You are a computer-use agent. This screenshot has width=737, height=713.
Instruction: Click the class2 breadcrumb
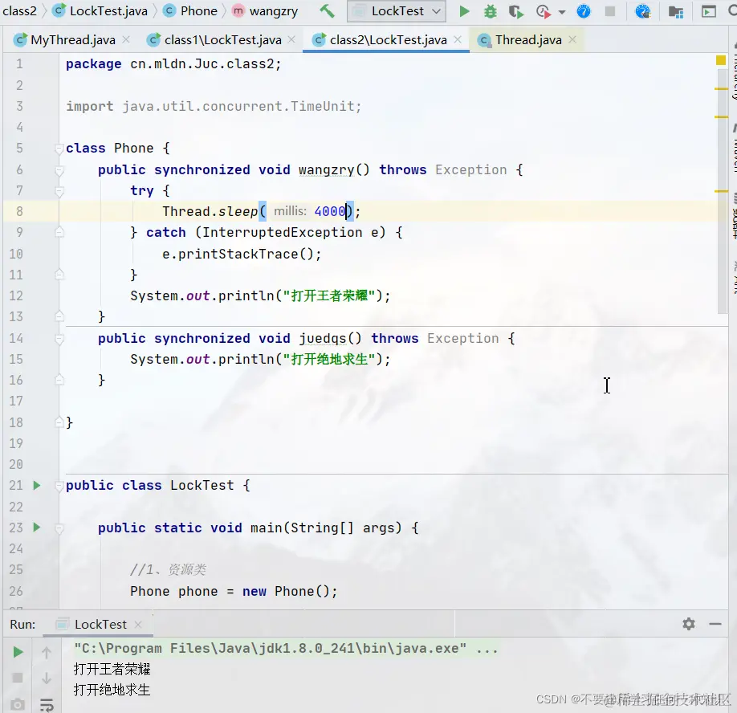[x=19, y=10]
